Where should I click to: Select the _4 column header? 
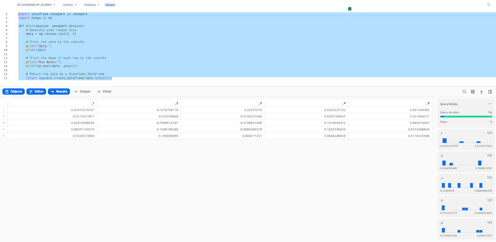(306, 103)
